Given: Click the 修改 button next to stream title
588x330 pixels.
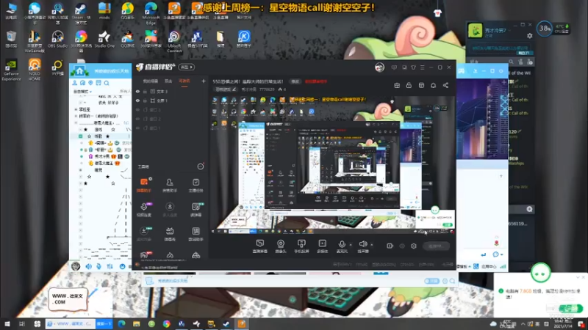Looking at the screenshot, I should coord(295,81).
